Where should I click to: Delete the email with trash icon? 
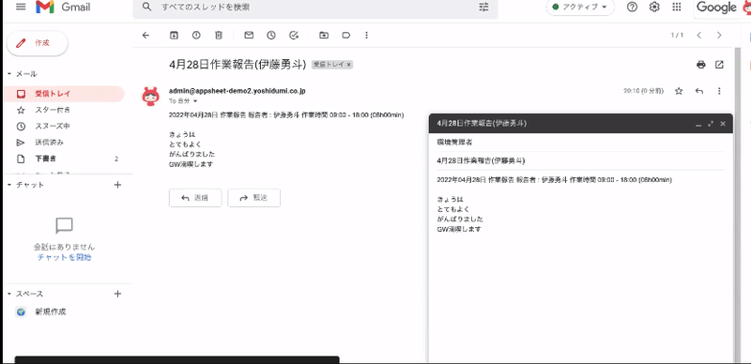tap(219, 35)
